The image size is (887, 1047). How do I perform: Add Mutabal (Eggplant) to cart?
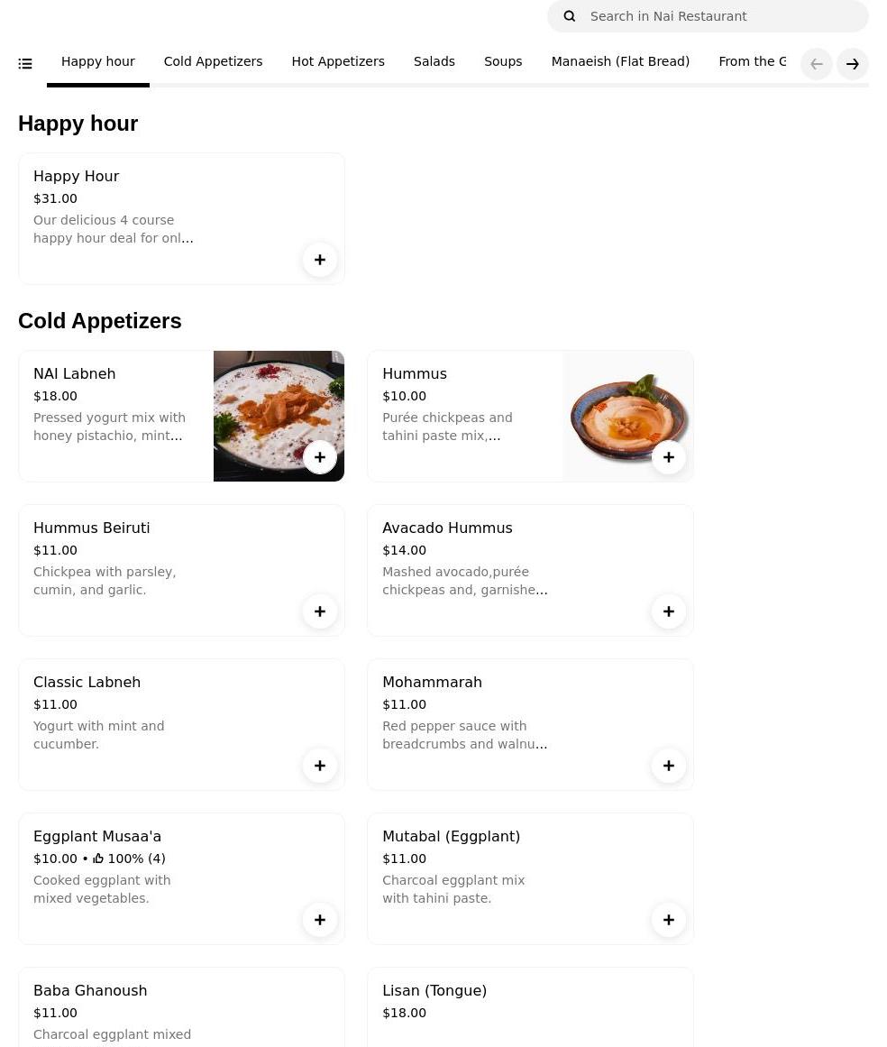click(669, 920)
